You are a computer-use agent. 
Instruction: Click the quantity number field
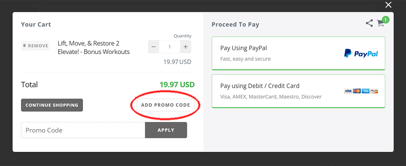169,47
